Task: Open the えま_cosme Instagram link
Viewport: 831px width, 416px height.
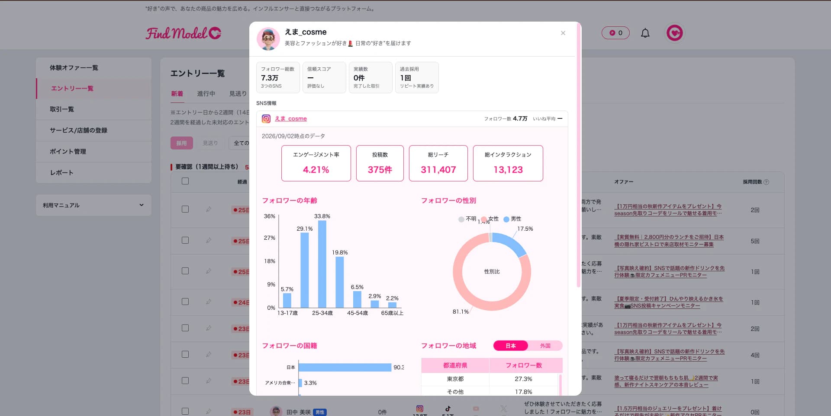Action: 291,119
